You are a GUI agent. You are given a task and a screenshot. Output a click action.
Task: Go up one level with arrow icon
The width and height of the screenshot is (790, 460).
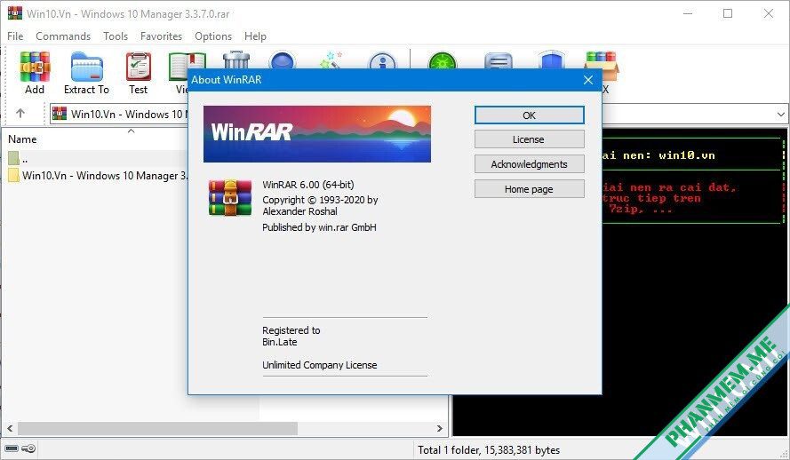(x=20, y=114)
